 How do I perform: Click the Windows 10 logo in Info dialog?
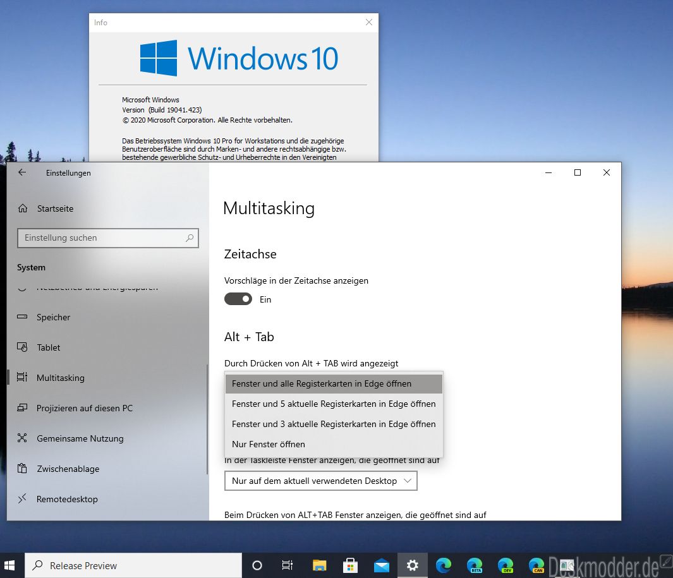point(239,58)
